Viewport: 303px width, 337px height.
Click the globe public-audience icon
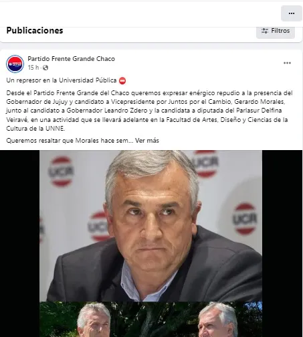(x=45, y=68)
